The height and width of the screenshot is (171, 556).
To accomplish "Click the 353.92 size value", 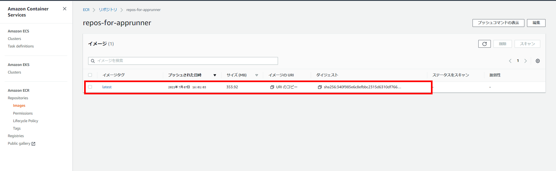I will (232, 87).
